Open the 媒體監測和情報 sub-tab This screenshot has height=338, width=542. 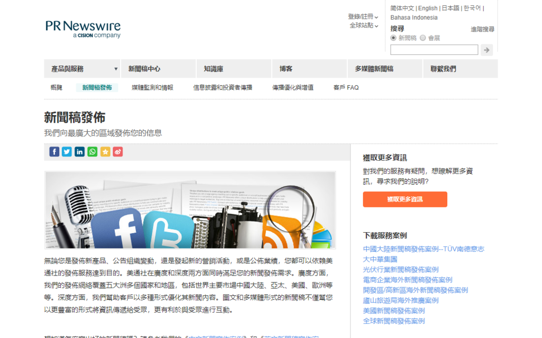click(x=152, y=88)
